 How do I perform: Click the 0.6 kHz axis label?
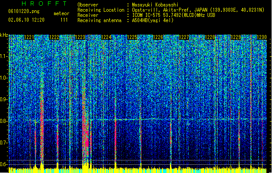4,164
